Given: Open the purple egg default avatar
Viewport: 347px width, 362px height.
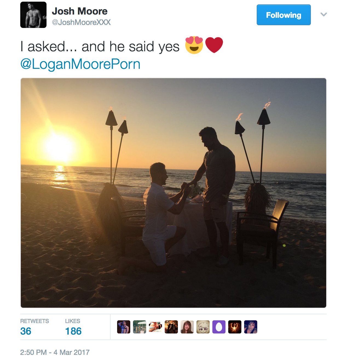Looking at the screenshot, I should point(219,327).
